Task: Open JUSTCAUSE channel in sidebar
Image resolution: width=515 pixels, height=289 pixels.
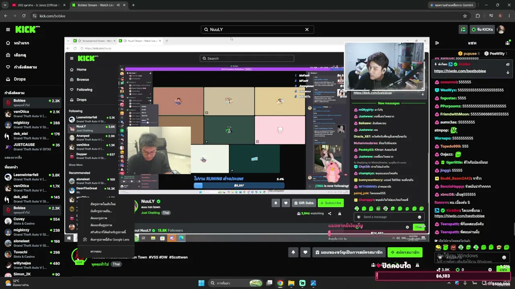Action: 32,147
